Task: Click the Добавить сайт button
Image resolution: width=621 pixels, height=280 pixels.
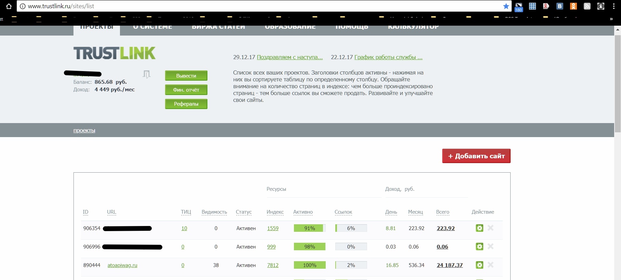Action: [476, 156]
